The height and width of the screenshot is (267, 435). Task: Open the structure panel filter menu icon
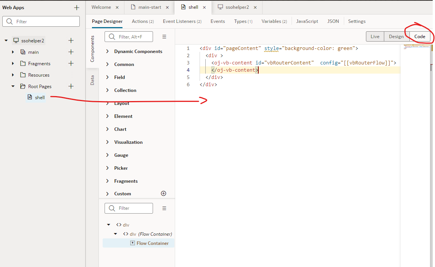click(164, 208)
